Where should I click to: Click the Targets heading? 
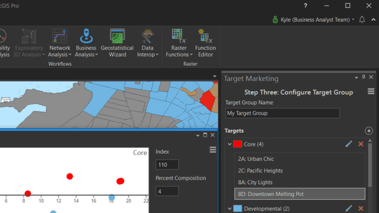(x=234, y=131)
